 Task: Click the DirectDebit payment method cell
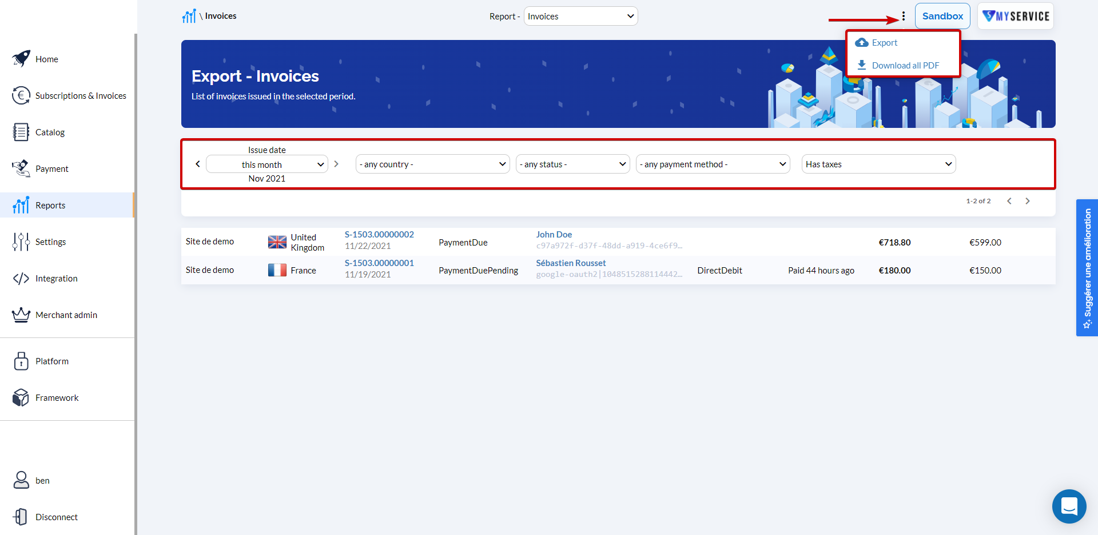click(x=720, y=271)
